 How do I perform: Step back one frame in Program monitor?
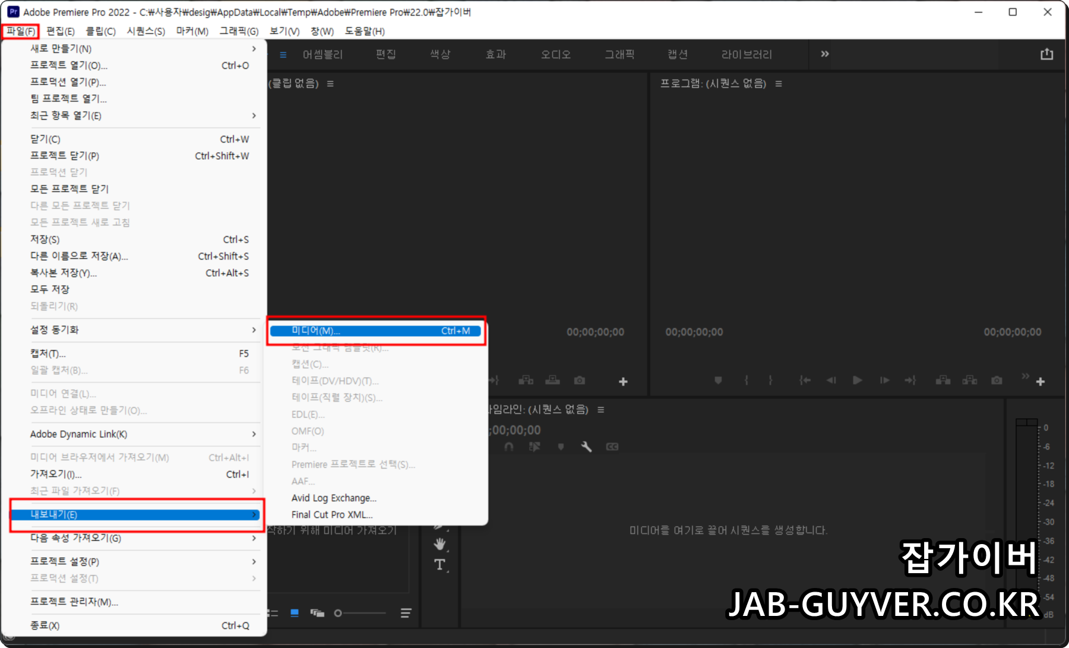[831, 380]
